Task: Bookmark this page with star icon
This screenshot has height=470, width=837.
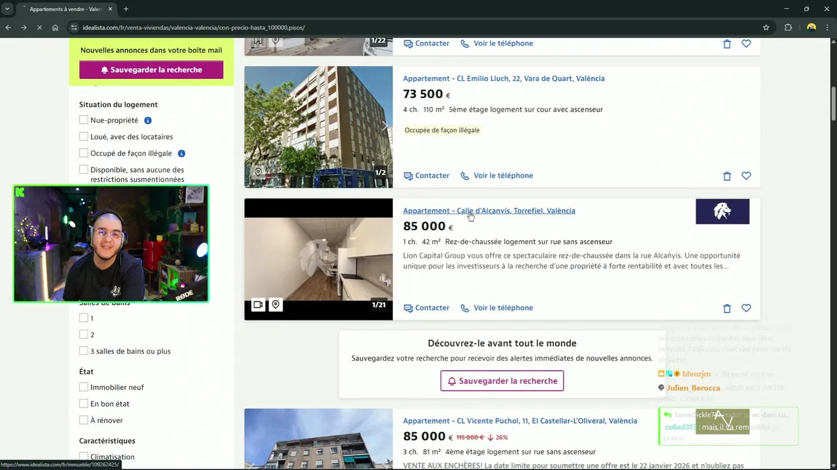Action: tap(766, 27)
